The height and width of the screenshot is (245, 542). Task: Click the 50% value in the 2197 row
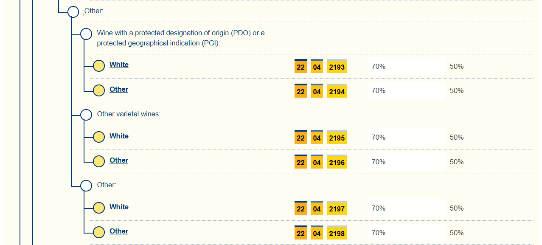[456, 208]
